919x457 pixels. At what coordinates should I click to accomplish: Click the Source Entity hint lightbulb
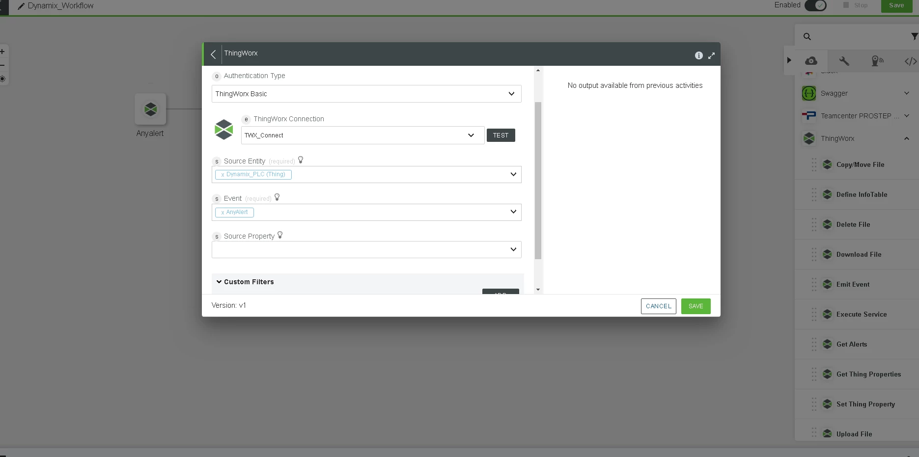301,160
